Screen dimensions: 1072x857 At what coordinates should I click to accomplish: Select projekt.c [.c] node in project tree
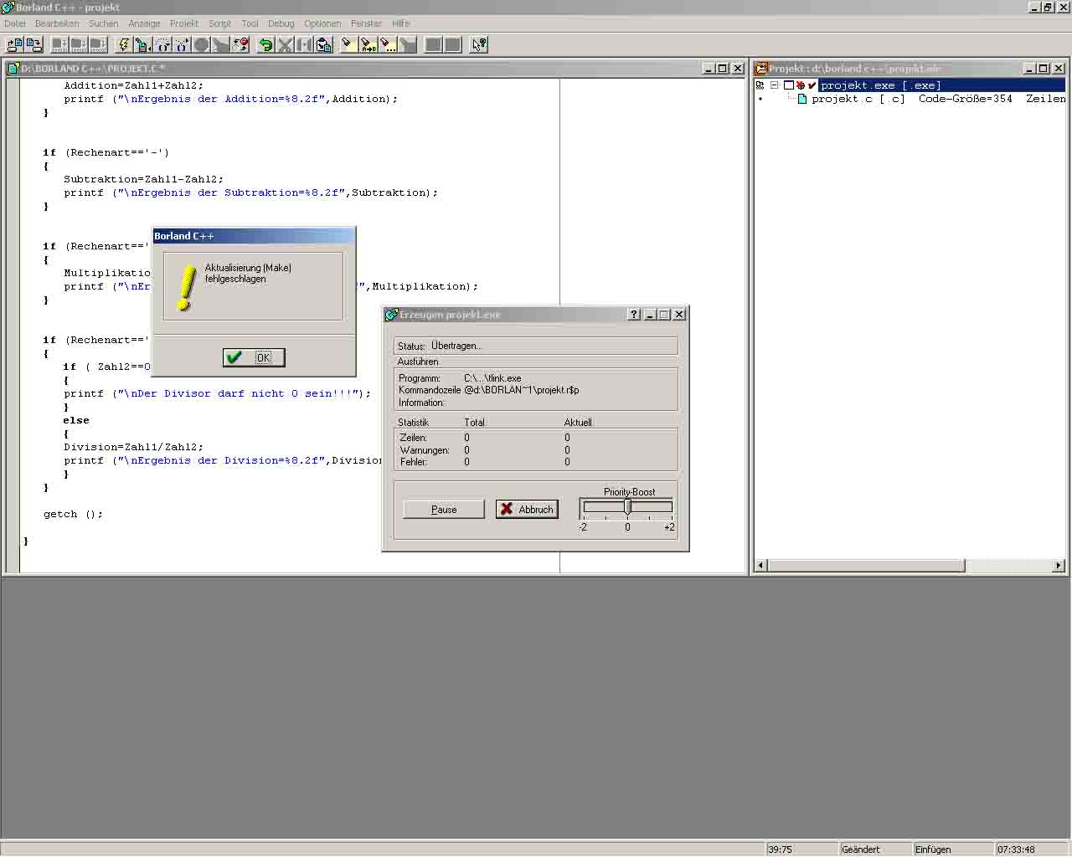click(x=858, y=99)
